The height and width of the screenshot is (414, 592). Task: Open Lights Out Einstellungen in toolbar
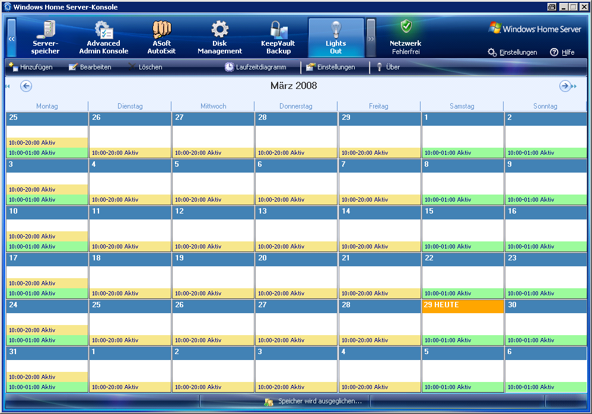click(331, 67)
